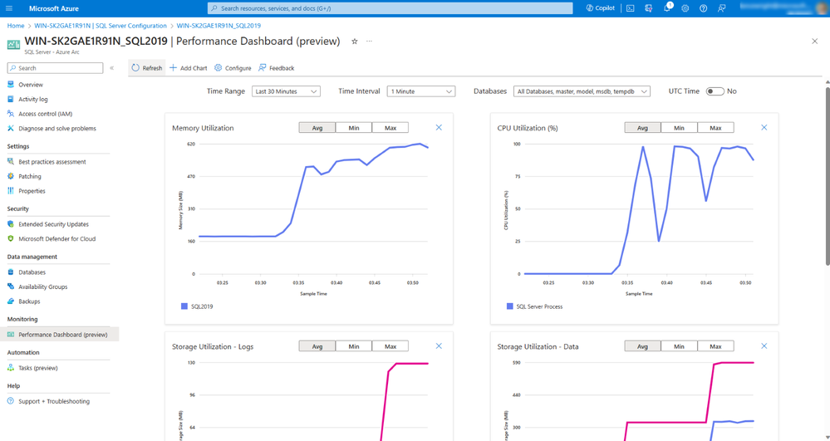Open the WIN-SK2GAE1R91N_SQL2019 breadcrumb

tap(219, 26)
